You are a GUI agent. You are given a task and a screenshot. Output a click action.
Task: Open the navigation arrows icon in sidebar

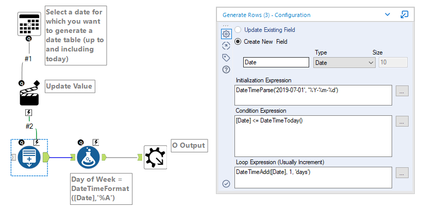226,46
